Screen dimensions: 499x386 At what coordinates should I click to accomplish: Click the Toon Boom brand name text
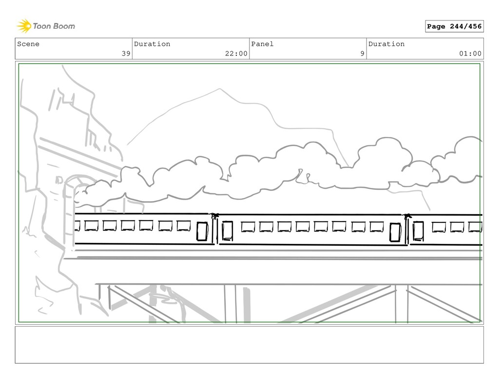click(54, 26)
